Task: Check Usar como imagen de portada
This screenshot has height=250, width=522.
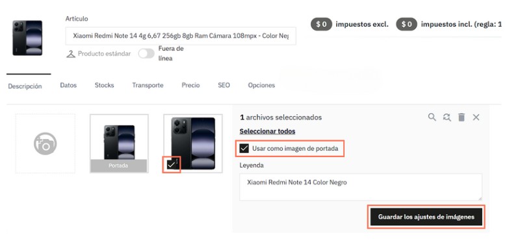Action: [244, 148]
